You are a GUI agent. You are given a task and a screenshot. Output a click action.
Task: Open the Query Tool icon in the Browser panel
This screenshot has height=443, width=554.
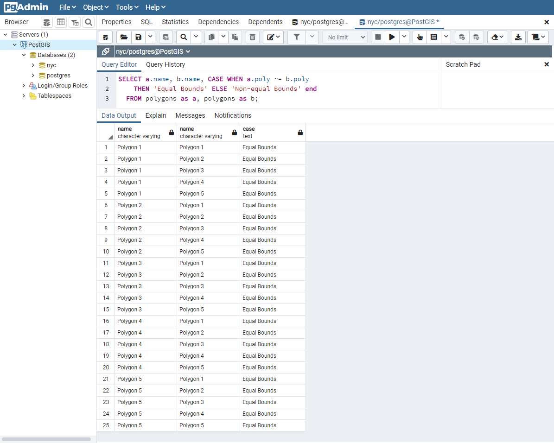[47, 22]
